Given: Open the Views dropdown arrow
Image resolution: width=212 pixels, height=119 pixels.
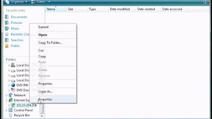Looking at the screenshot, I should pyautogui.click(x=49, y=2).
